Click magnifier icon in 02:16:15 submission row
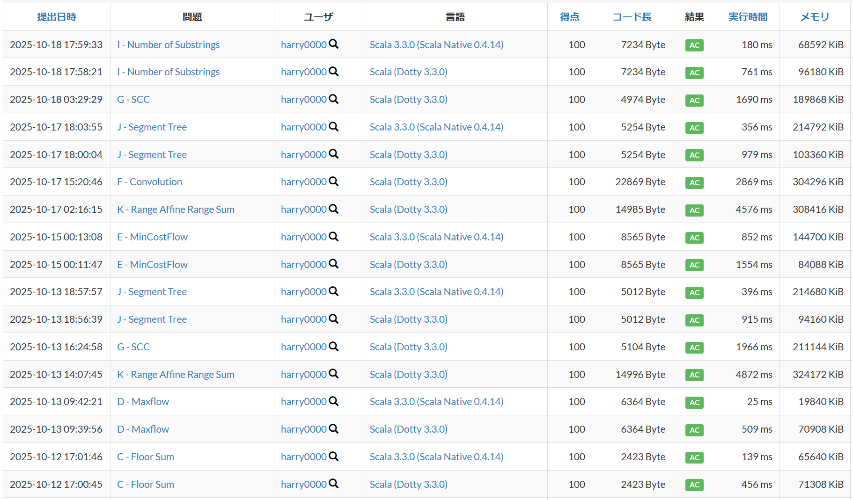The image size is (853, 500). coord(333,209)
